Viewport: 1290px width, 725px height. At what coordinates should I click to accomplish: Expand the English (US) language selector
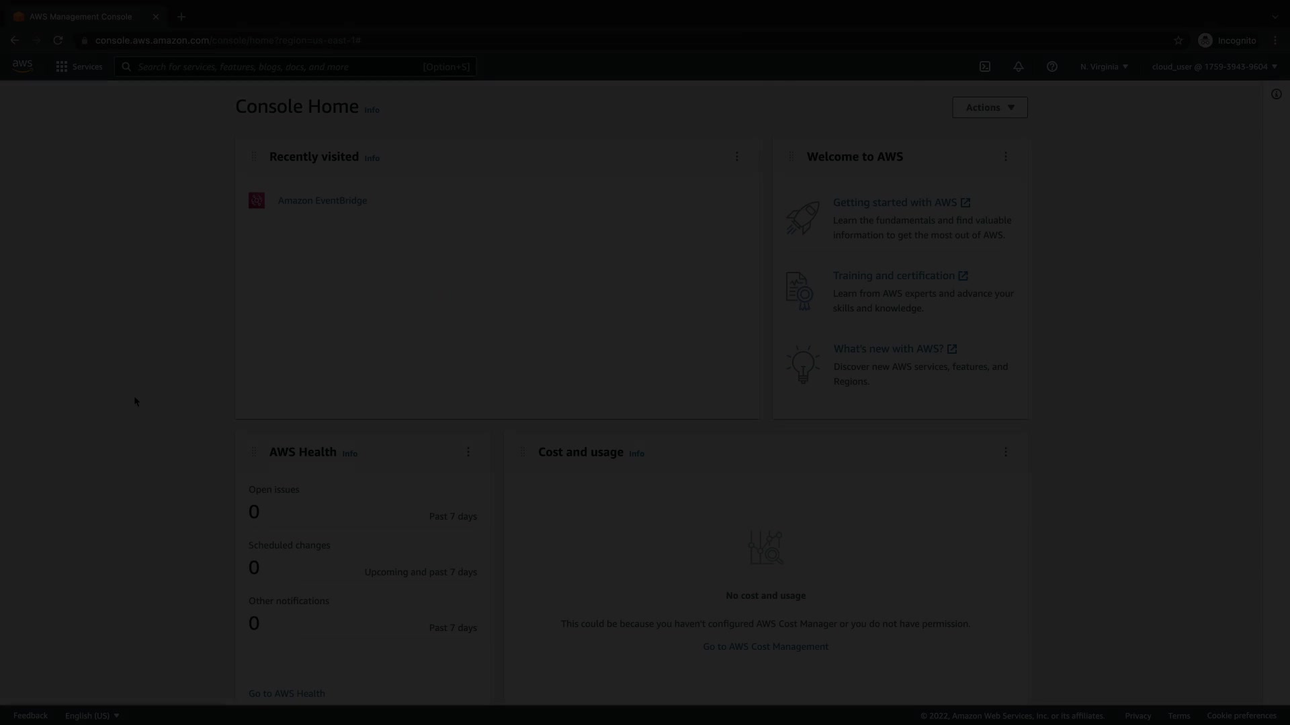92,716
